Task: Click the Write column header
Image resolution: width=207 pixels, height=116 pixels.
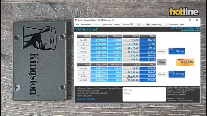Action: point(83,64)
